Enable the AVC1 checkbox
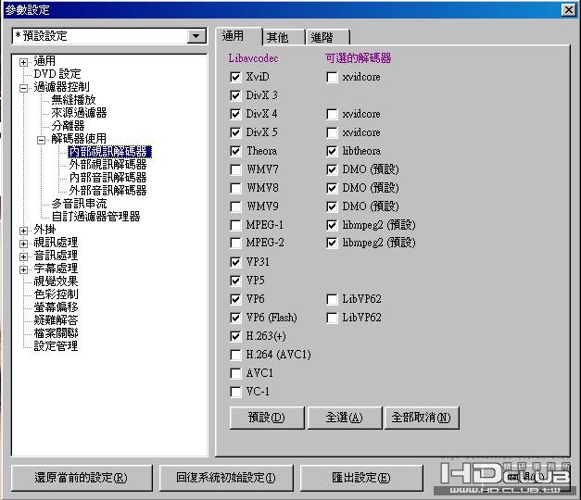Screen dimensions: 581x500 click(x=235, y=373)
